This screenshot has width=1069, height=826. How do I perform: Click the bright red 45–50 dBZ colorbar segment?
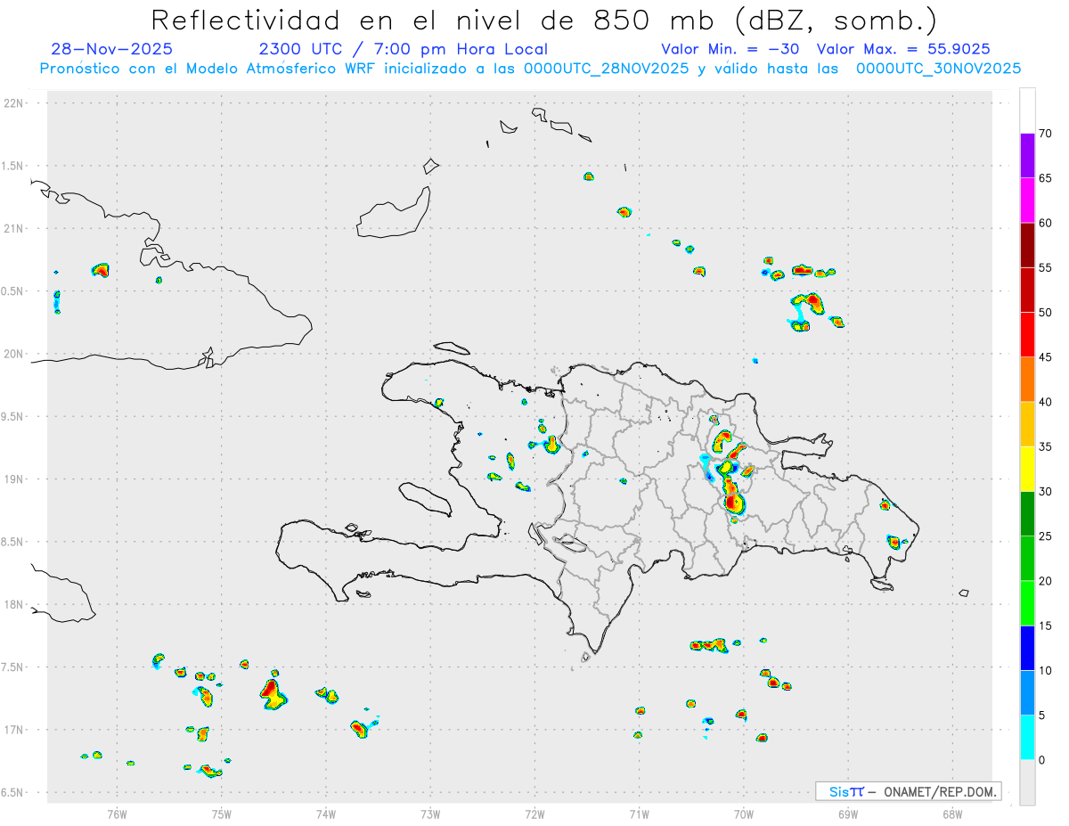1027,335
